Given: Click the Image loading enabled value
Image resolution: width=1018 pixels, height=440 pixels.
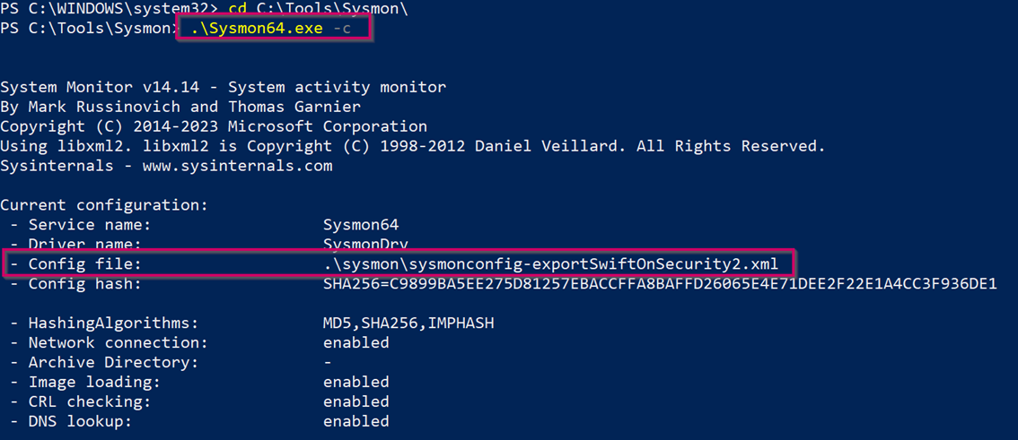Looking at the screenshot, I should tap(356, 382).
